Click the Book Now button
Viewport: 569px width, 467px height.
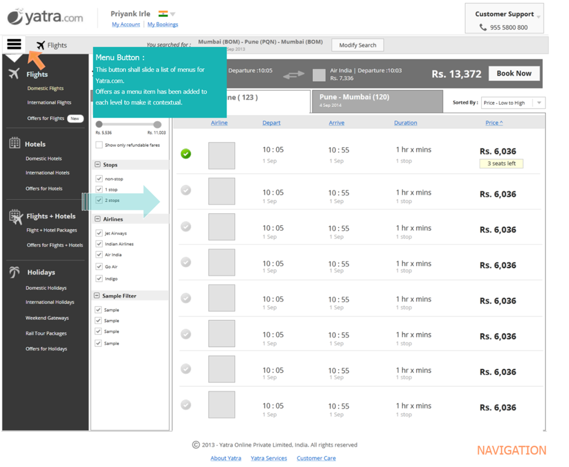pos(514,73)
